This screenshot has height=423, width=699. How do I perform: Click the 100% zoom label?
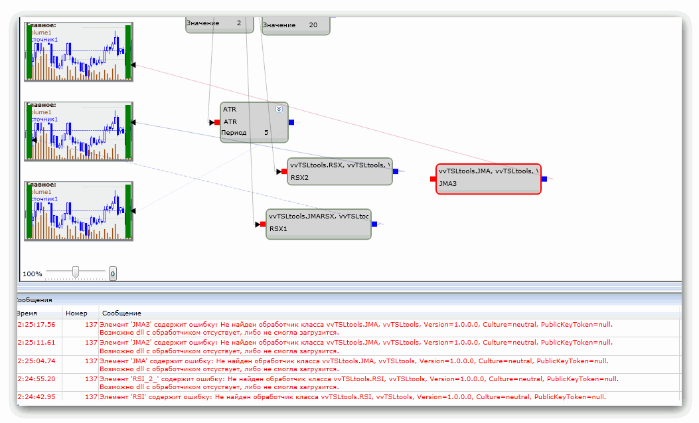(32, 274)
